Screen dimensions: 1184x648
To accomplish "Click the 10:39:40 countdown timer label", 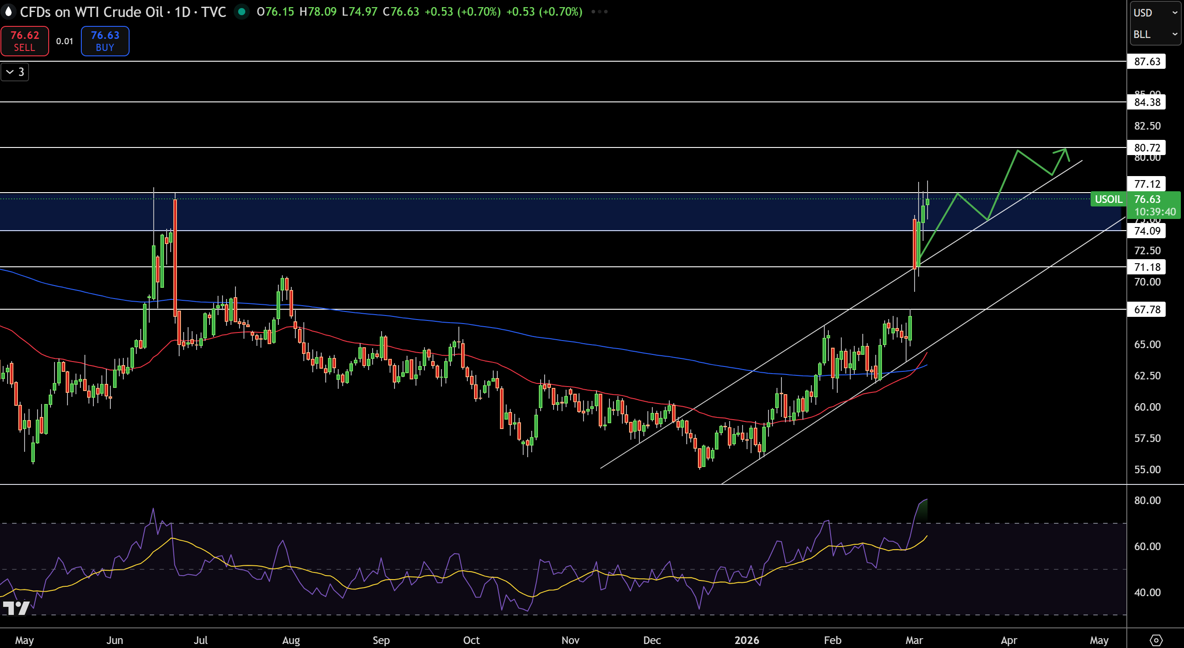I will tap(1155, 212).
